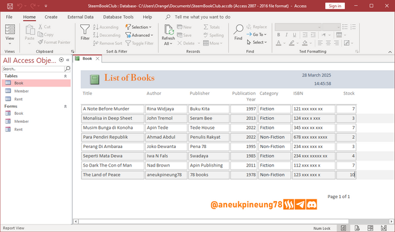This screenshot has height=232, width=395.
Task: Click the Filter funnel icon
Action: point(85,30)
